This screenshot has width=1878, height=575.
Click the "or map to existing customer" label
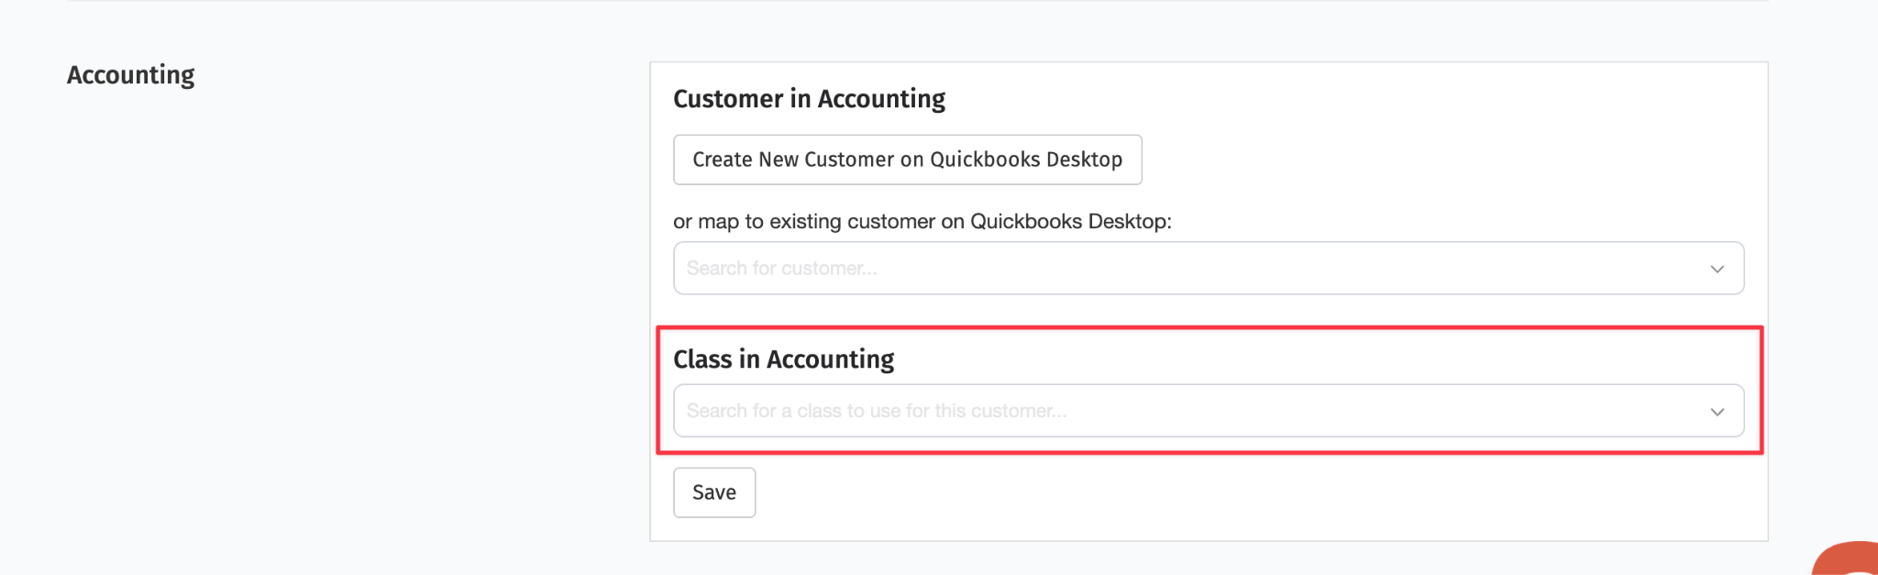click(x=922, y=221)
